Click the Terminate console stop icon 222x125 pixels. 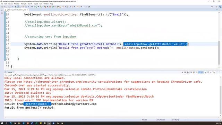182,73
